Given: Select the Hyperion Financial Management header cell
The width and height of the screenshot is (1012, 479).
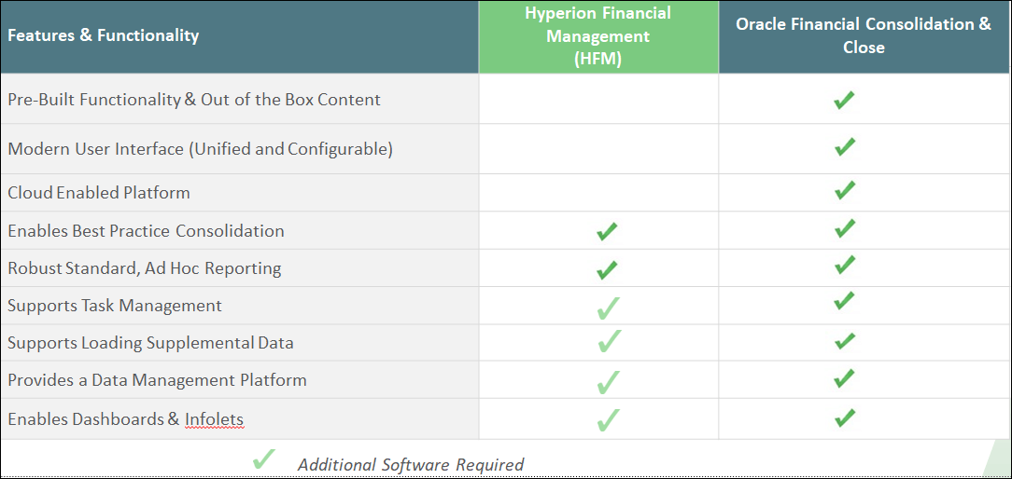Looking at the screenshot, I should 598,36.
